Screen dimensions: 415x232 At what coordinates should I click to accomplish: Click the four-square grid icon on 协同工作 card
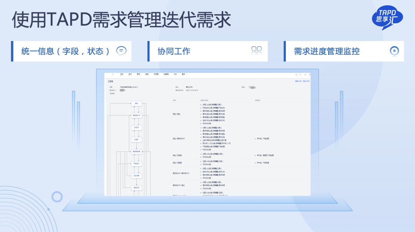(256, 51)
